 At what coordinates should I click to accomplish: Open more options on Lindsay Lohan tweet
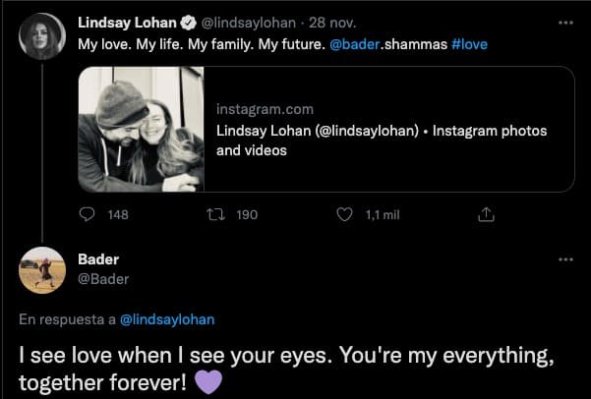564,23
